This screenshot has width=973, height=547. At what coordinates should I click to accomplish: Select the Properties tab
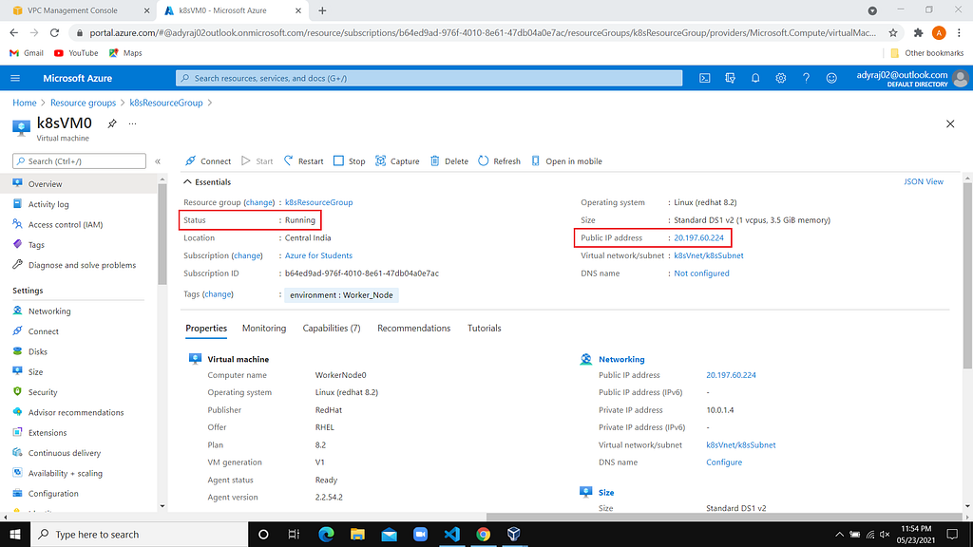(206, 328)
